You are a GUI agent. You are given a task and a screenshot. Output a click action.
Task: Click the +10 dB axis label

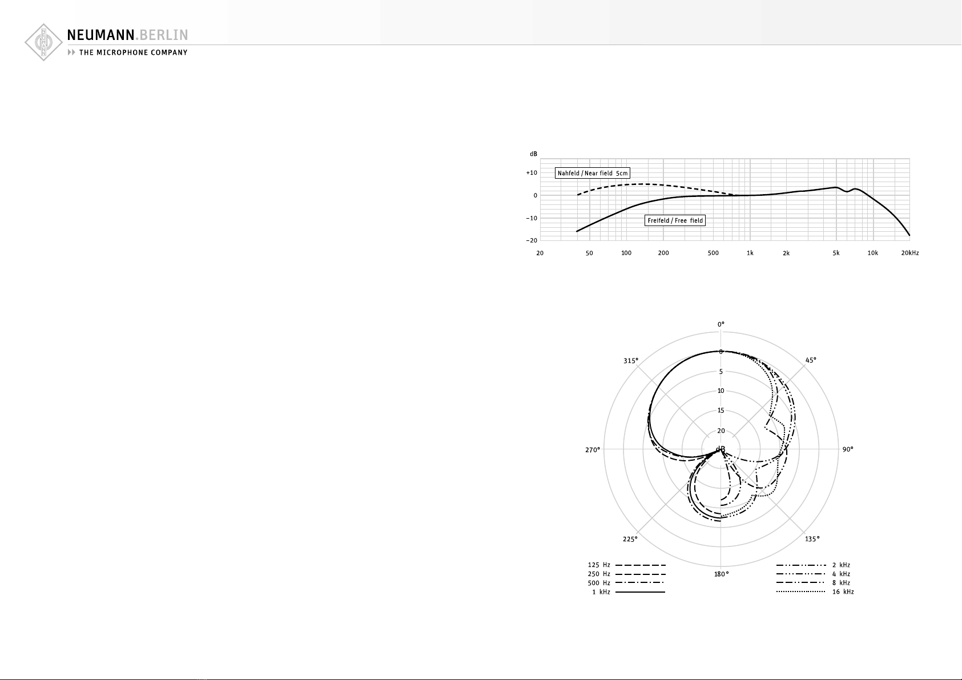[x=532, y=172]
